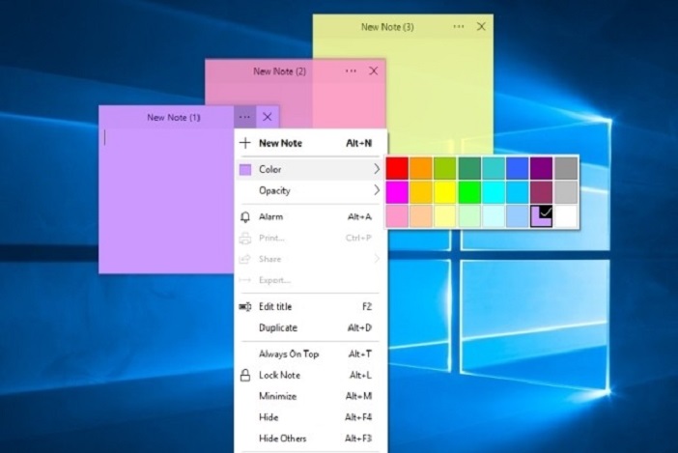Image resolution: width=678 pixels, height=453 pixels.
Task: Close the pink New Note (2) window
Action: click(374, 71)
